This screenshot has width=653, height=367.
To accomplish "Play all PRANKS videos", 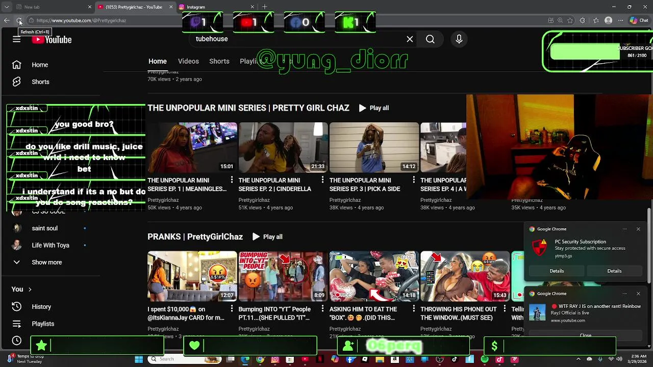I will (x=267, y=237).
